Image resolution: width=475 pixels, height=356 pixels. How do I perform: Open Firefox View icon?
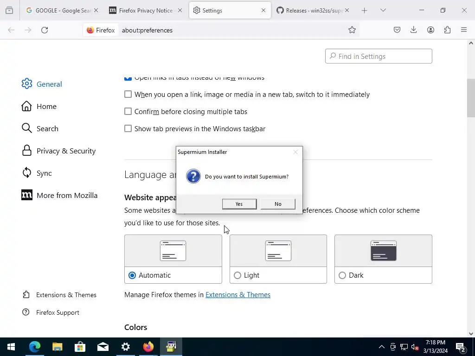[x=9, y=10]
